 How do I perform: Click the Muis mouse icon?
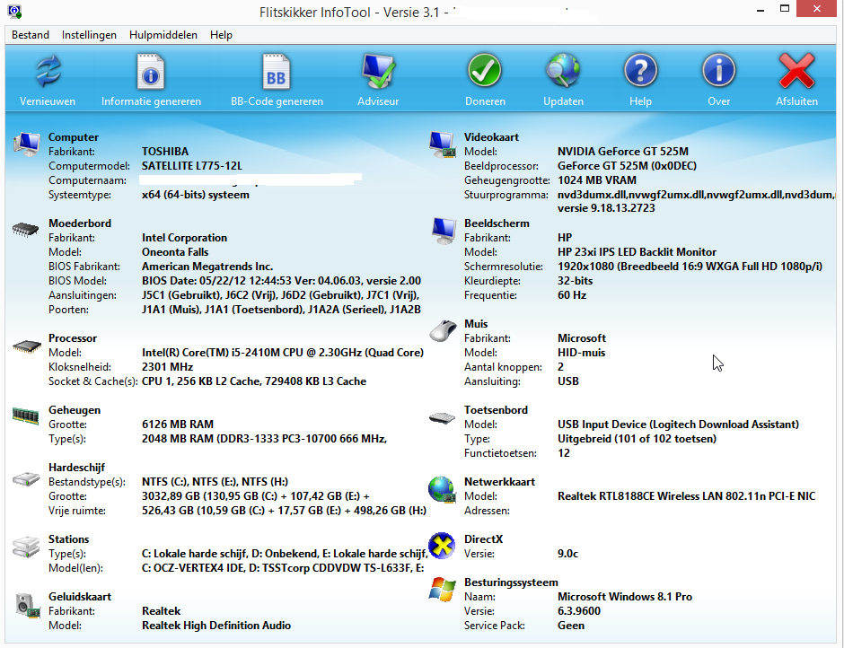(x=443, y=330)
